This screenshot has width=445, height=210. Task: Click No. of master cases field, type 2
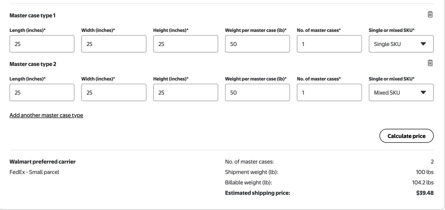point(329,92)
